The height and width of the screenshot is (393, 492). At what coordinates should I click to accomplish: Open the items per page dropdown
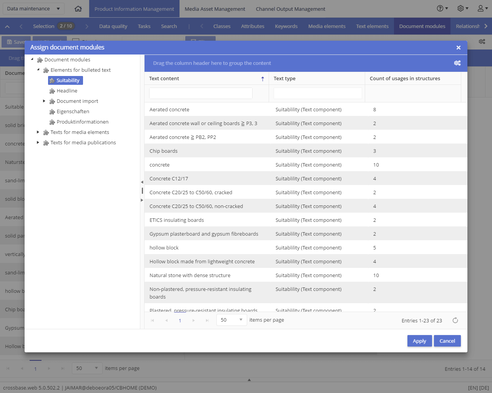point(232,320)
